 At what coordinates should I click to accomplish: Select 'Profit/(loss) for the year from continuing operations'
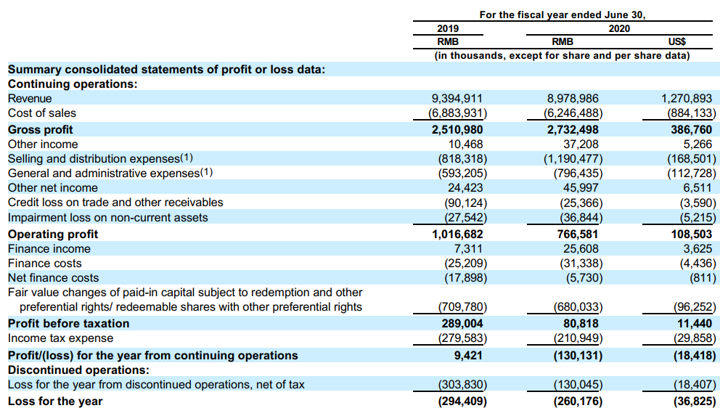[x=152, y=355]
